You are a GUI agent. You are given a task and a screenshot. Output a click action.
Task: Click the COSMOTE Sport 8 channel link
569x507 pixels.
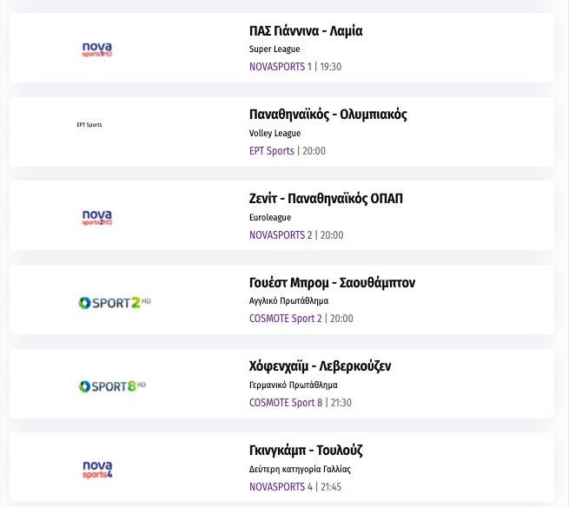pos(285,403)
